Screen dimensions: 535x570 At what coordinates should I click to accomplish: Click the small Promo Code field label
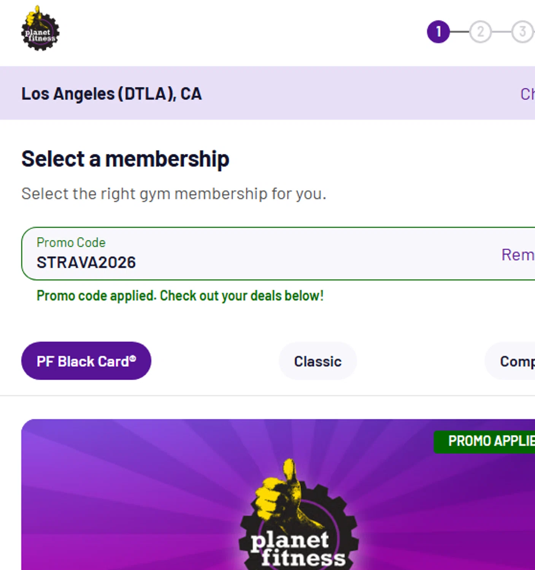(71, 242)
